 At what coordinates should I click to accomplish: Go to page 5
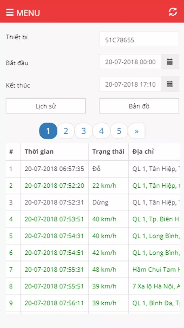(119, 131)
